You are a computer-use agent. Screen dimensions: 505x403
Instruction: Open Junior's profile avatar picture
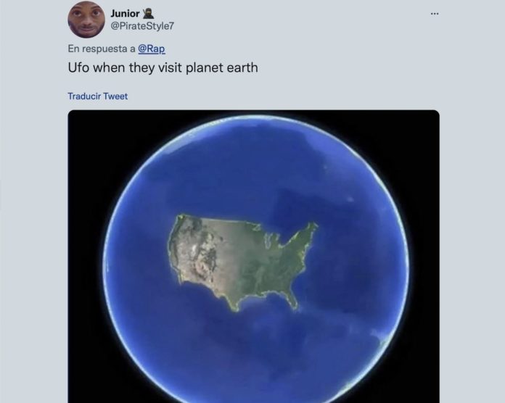[86, 20]
